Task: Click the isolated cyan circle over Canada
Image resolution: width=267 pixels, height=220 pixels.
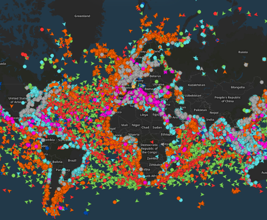Action: tap(25, 66)
